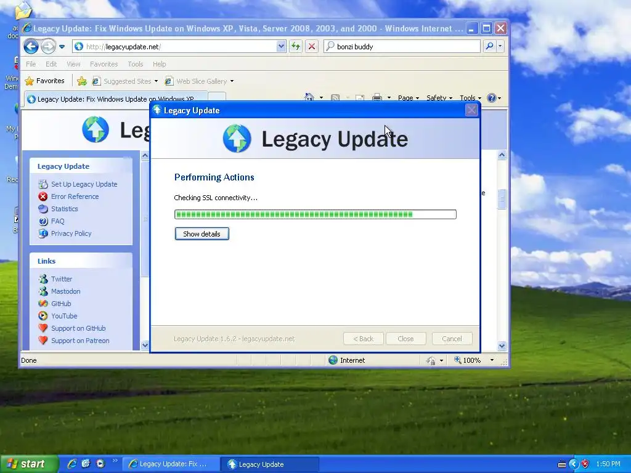Screen dimensions: 631x473
Task: Click the IE Back navigation button
Action: (x=31, y=47)
